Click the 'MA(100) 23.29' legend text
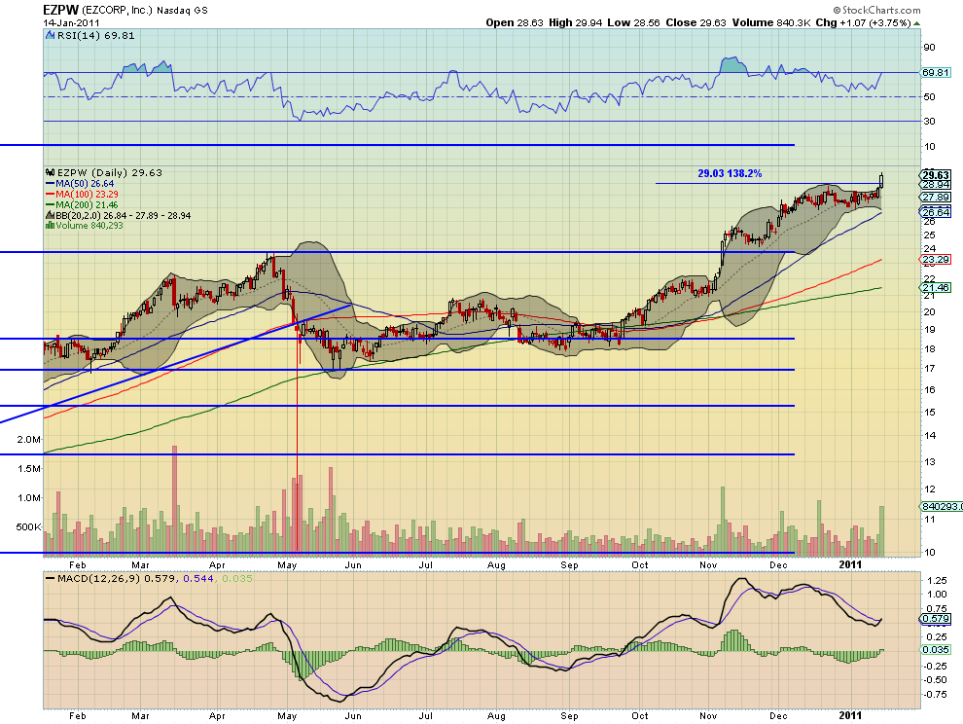Viewport: 963px width, 724px height. pos(88,195)
